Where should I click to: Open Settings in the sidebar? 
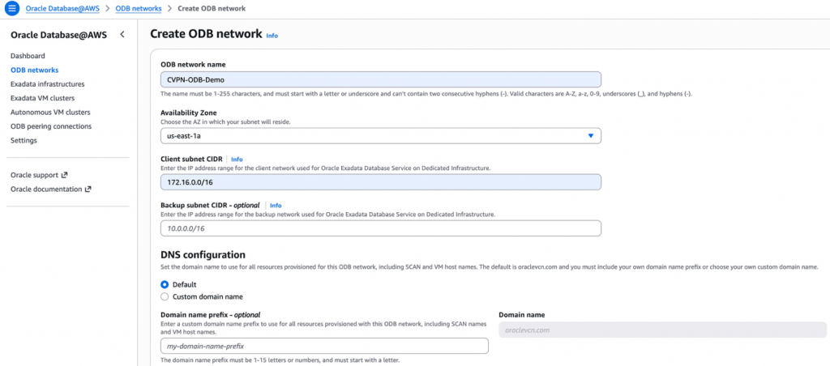(x=24, y=140)
